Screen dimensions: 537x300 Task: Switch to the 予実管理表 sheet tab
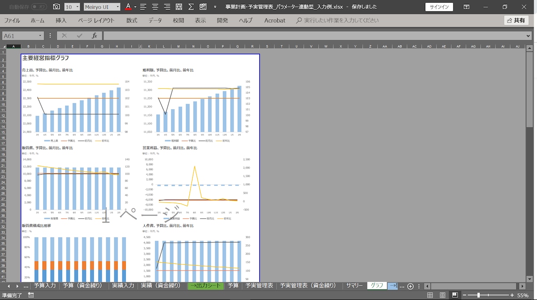(259, 285)
